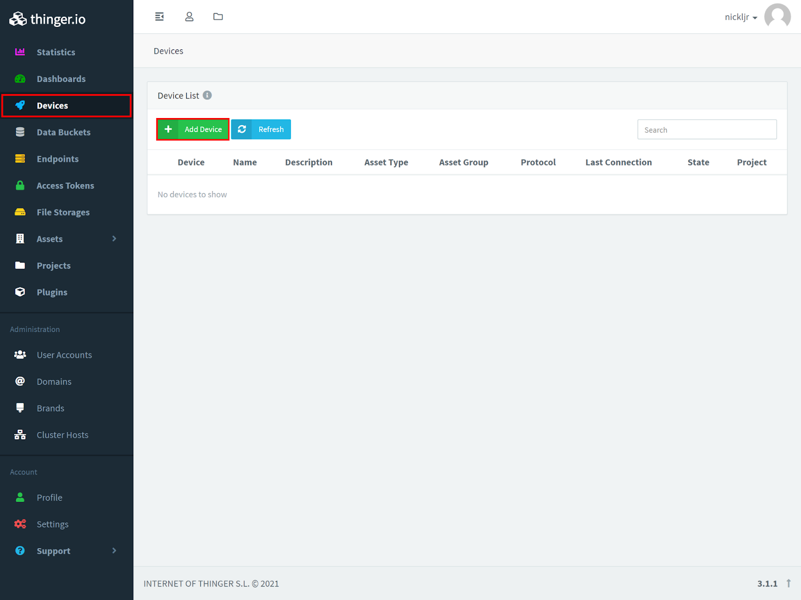
Task: Open Access Tokens via the lock icon
Action: coord(20,185)
